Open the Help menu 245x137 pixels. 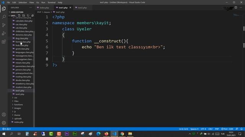[60, 3]
